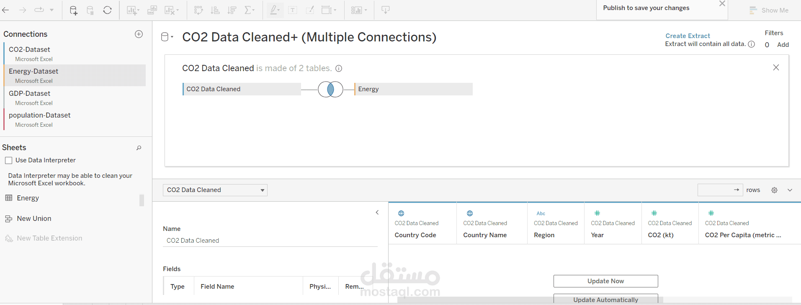
Task: Click CO2 (kt) number type icon
Action: point(654,213)
